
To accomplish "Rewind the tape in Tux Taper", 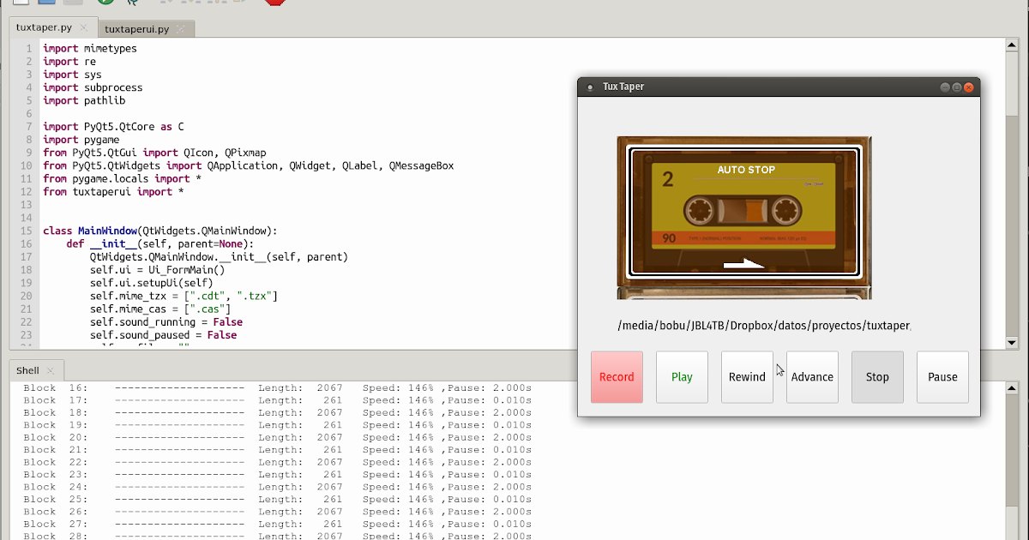I will pos(747,376).
